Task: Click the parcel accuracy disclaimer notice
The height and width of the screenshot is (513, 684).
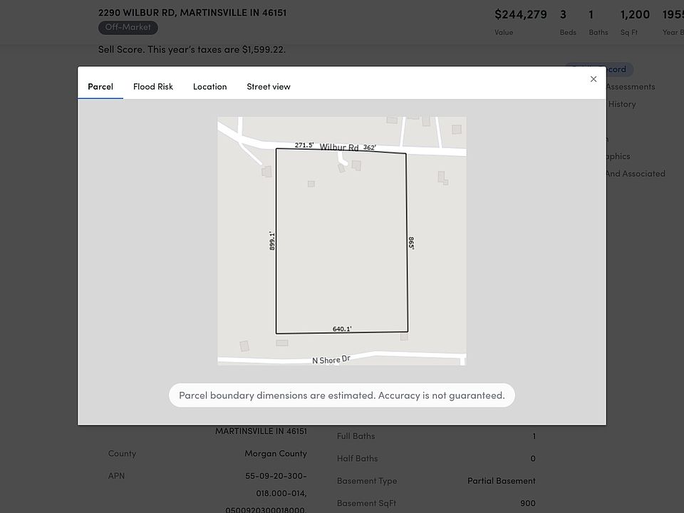Action: [341, 395]
